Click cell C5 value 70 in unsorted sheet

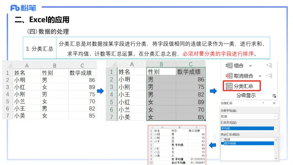[82, 102]
